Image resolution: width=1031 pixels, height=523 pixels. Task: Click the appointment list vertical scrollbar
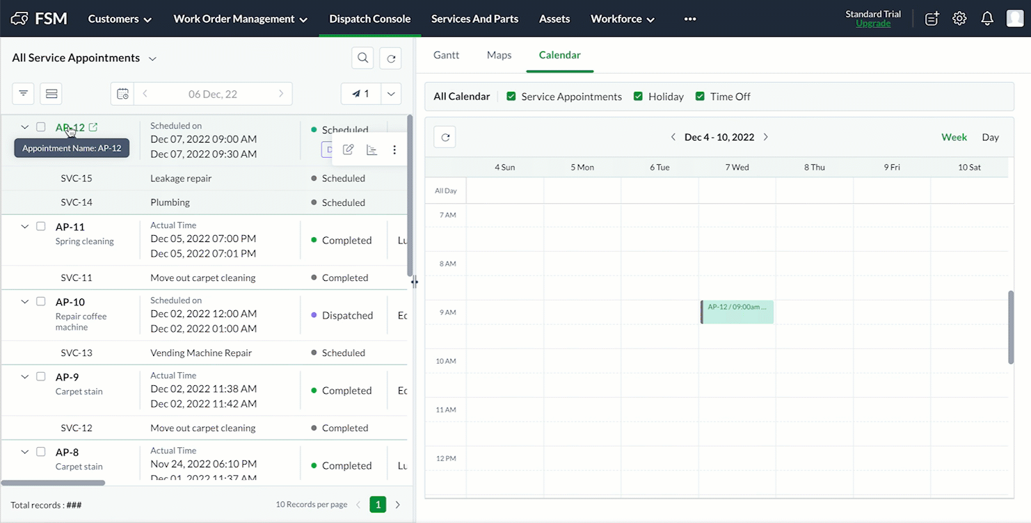click(x=410, y=196)
